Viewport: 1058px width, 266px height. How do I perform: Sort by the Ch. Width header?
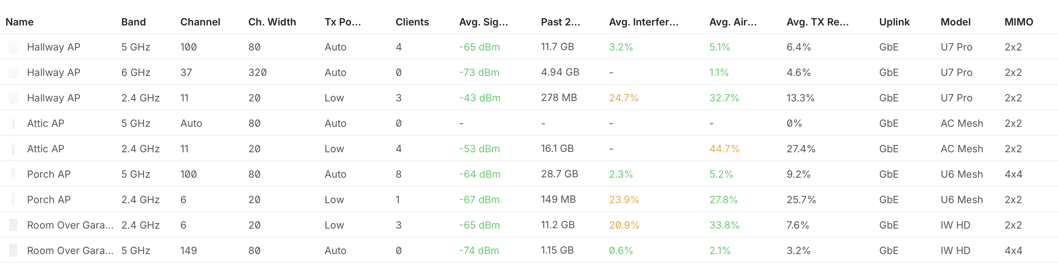[x=272, y=22]
